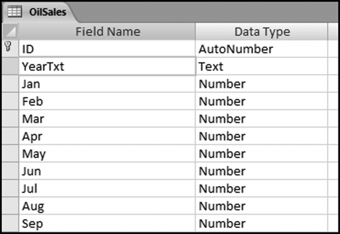Click the Data Type column header

point(262,32)
